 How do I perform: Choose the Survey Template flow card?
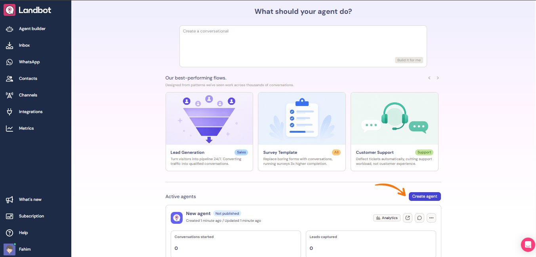302,132
